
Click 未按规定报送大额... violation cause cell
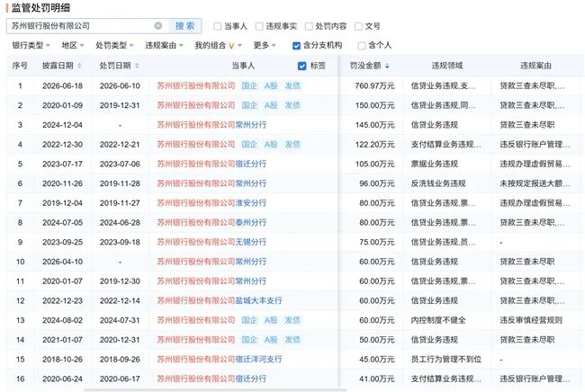click(535, 183)
